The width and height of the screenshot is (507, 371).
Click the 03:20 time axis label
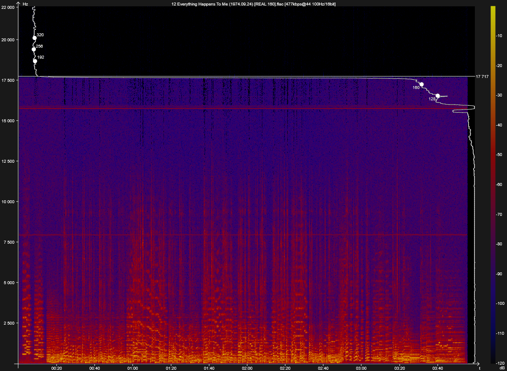tap(400, 368)
